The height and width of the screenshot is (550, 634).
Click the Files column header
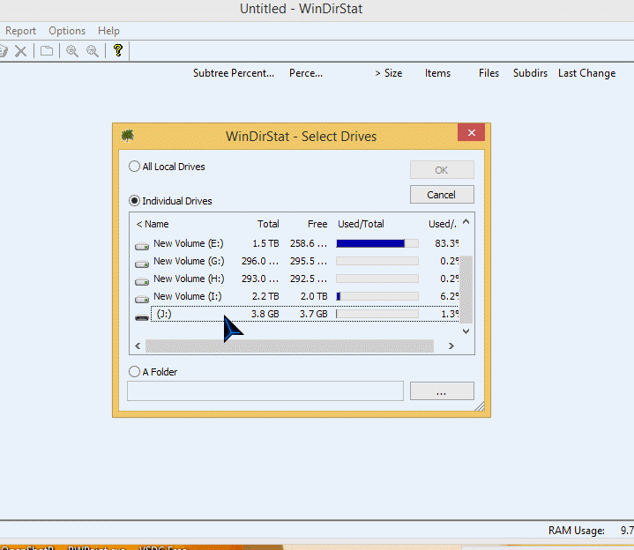click(489, 73)
